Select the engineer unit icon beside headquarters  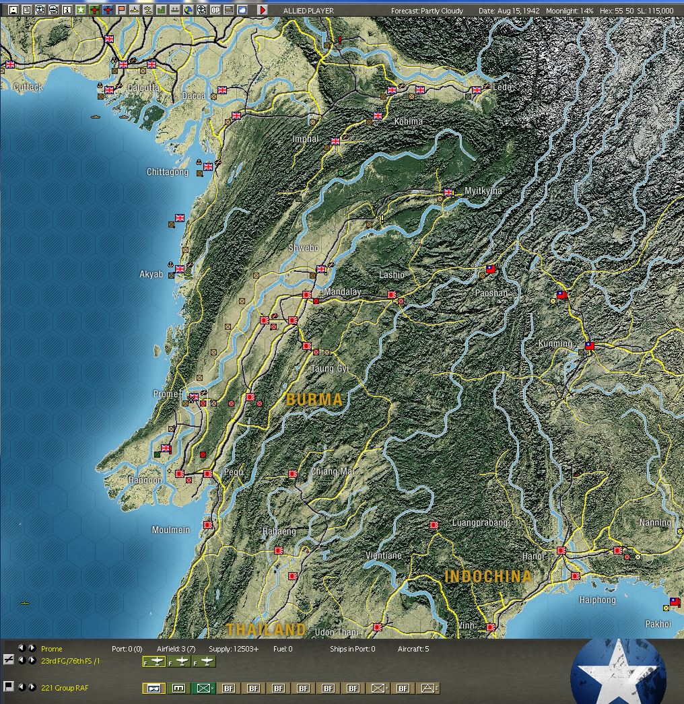point(179,689)
